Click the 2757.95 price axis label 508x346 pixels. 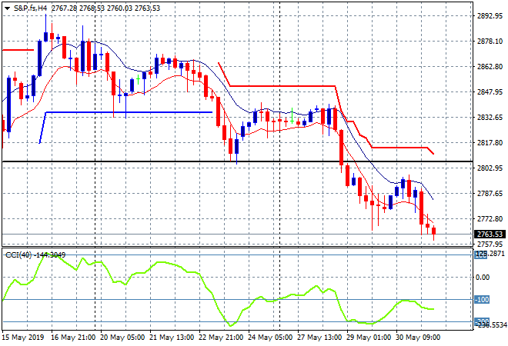[490, 244]
